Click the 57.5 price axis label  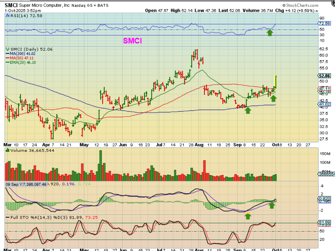(323, 62)
